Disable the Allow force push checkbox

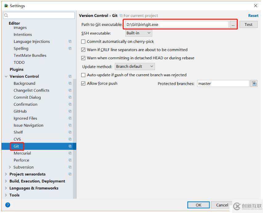pyautogui.click(x=83, y=84)
